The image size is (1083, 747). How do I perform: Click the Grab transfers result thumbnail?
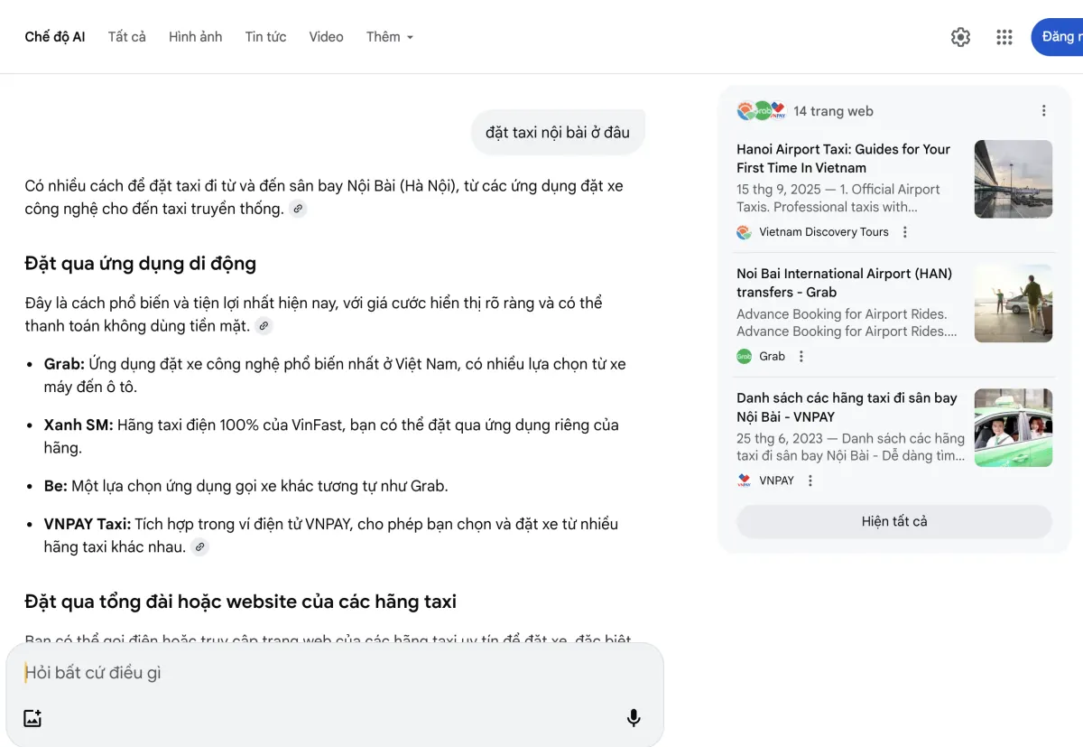pyautogui.click(x=1014, y=303)
